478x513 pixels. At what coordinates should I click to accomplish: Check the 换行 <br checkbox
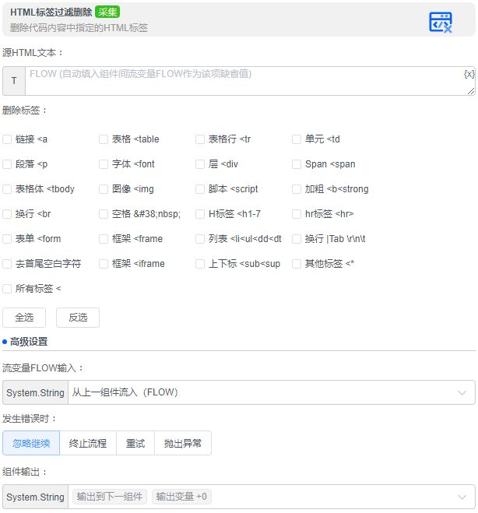point(7,214)
